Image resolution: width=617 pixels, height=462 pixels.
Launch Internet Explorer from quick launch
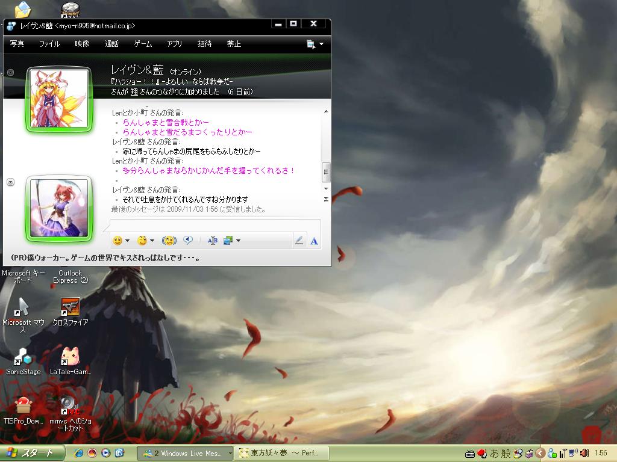[x=79, y=453]
